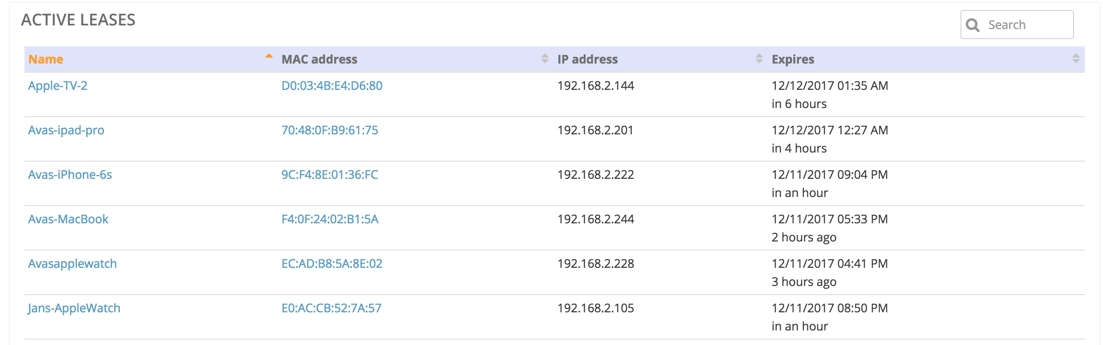Viewport: 1103px width, 345px height.
Task: Click MAC address 70:48:0F:B9:61:75
Action: point(330,130)
